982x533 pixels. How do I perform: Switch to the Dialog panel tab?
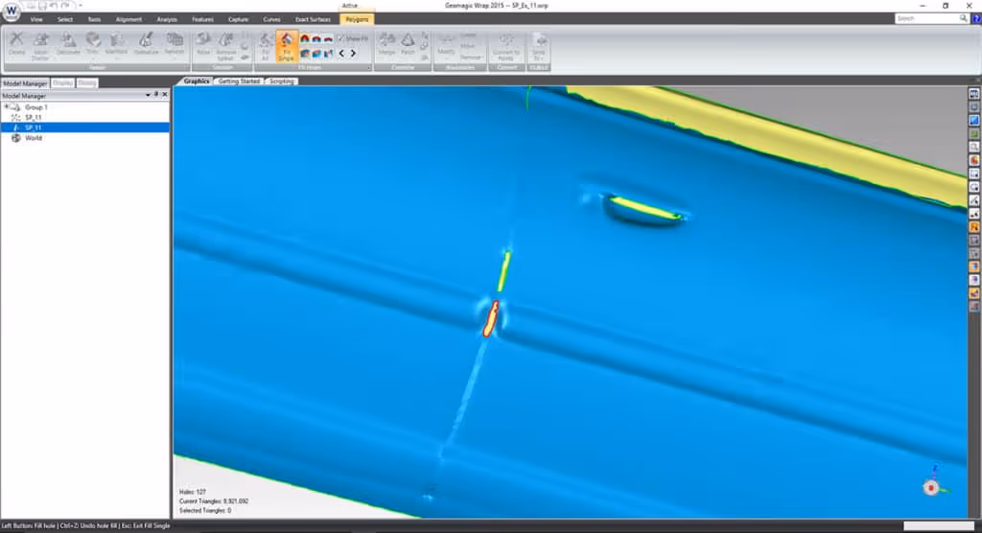[87, 82]
